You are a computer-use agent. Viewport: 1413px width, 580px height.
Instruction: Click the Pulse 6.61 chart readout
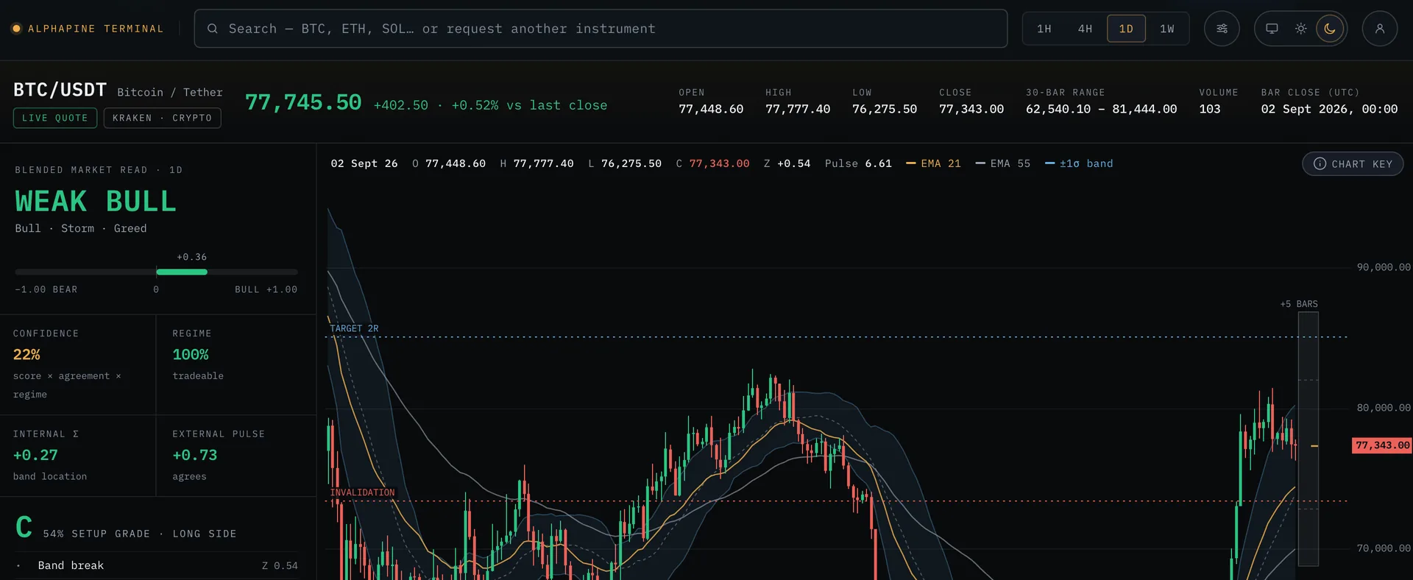click(x=858, y=163)
